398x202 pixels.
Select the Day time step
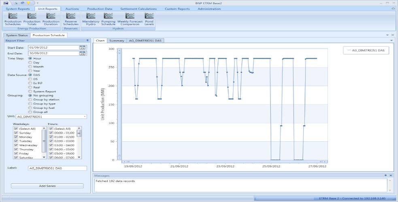30,63
